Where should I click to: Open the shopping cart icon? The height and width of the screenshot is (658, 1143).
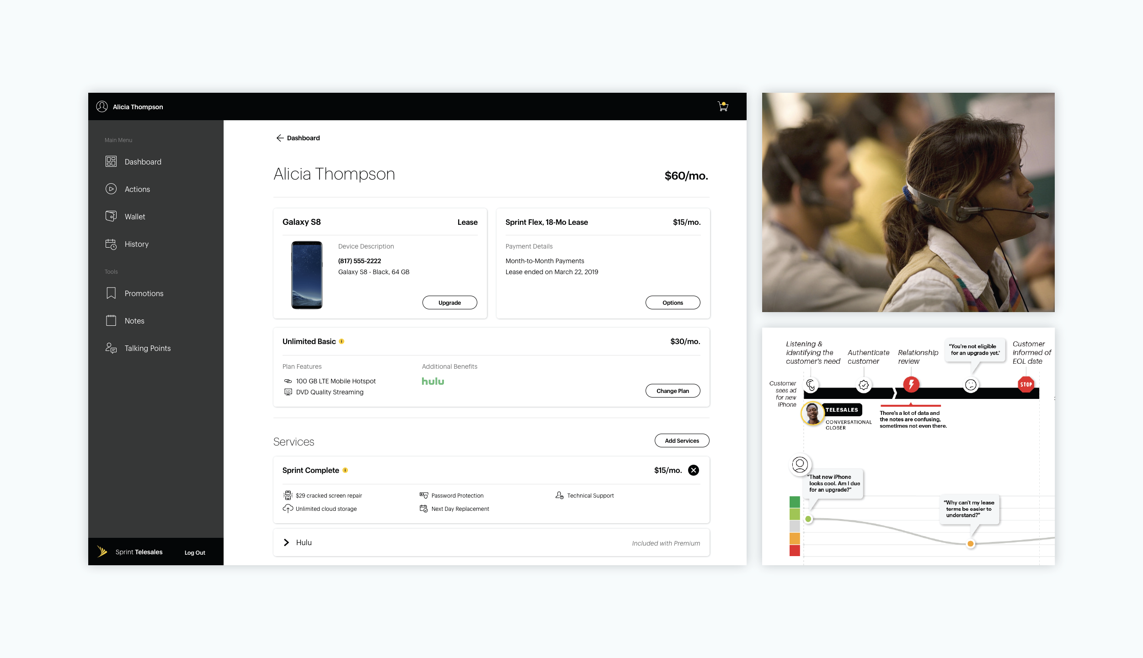723,106
